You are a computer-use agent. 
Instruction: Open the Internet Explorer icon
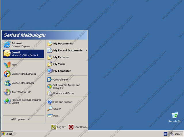point(7,45)
